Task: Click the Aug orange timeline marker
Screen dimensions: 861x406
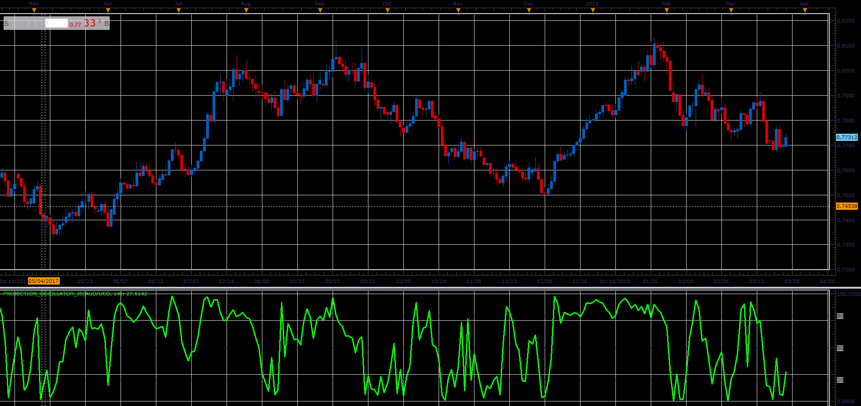Action: (246, 11)
